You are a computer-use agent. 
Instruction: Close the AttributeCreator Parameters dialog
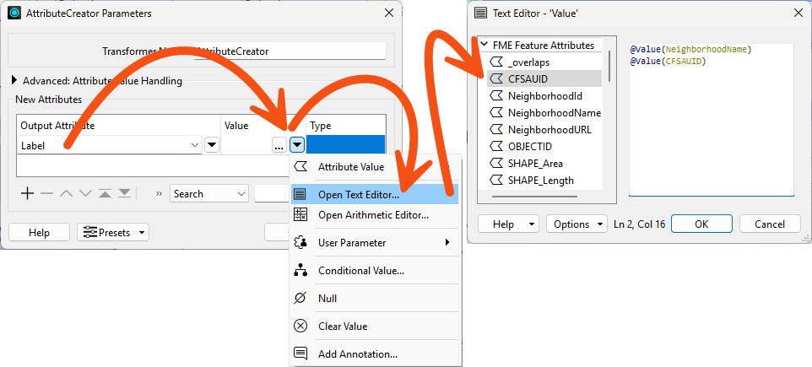[389, 13]
